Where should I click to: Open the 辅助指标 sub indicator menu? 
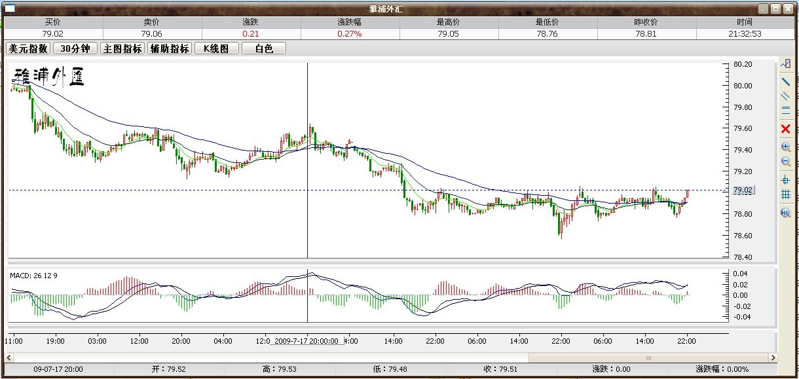(170, 48)
